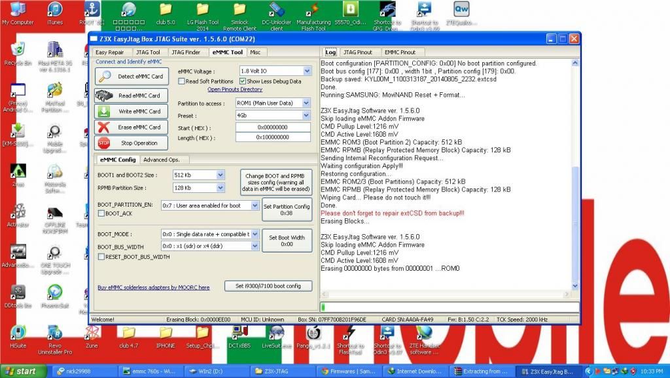Open the IPHONE folder on desktop
Viewport: 670px width, 378px height.
(x=166, y=337)
